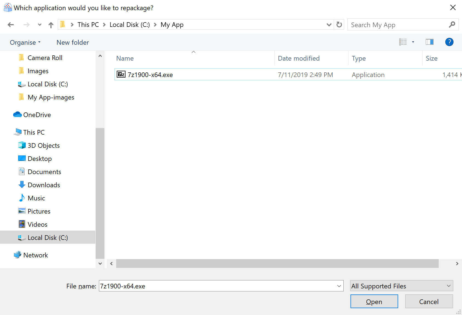Click the Music note icon

[x=22, y=198]
